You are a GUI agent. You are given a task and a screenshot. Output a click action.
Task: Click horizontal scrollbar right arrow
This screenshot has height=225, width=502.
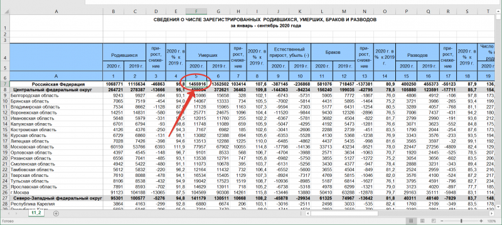[x=493, y=213]
